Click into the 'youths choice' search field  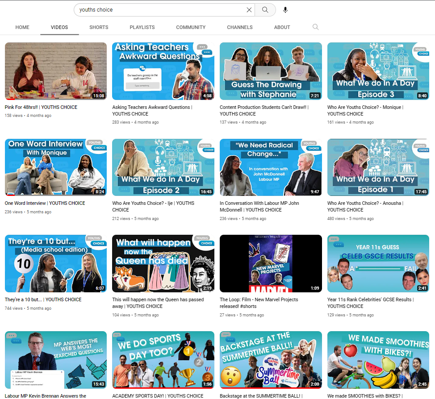[161, 10]
